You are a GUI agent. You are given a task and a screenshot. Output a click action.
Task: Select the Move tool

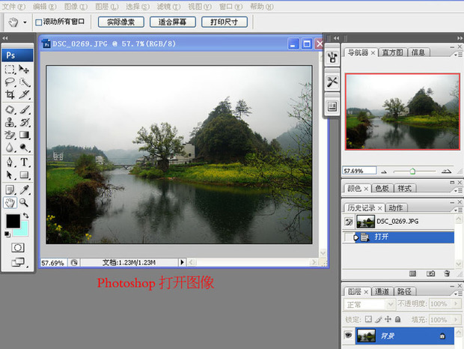point(24,69)
